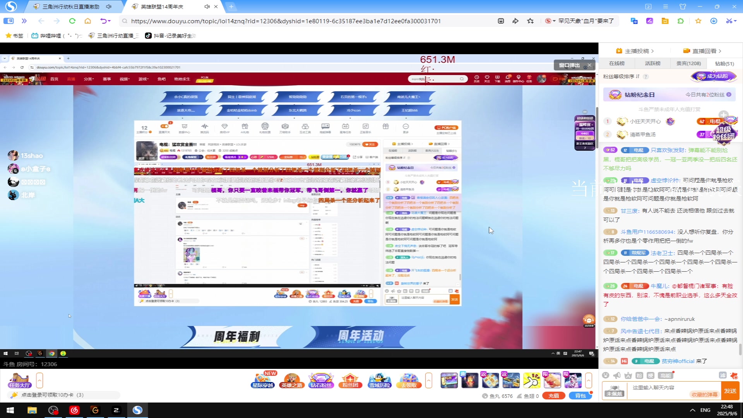Image resolution: width=743 pixels, height=418 pixels.
Task: Open the green puzzle extensions icon
Action: point(681,21)
